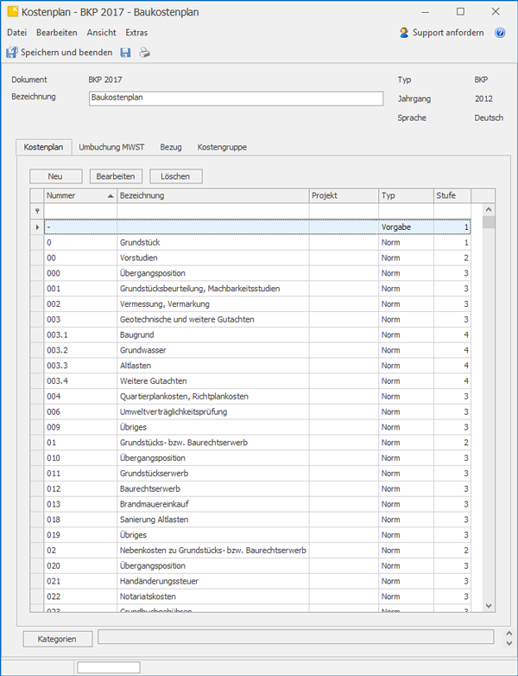Image resolution: width=518 pixels, height=676 pixels.
Task: Click number cell 010
Action: pyautogui.click(x=80, y=458)
